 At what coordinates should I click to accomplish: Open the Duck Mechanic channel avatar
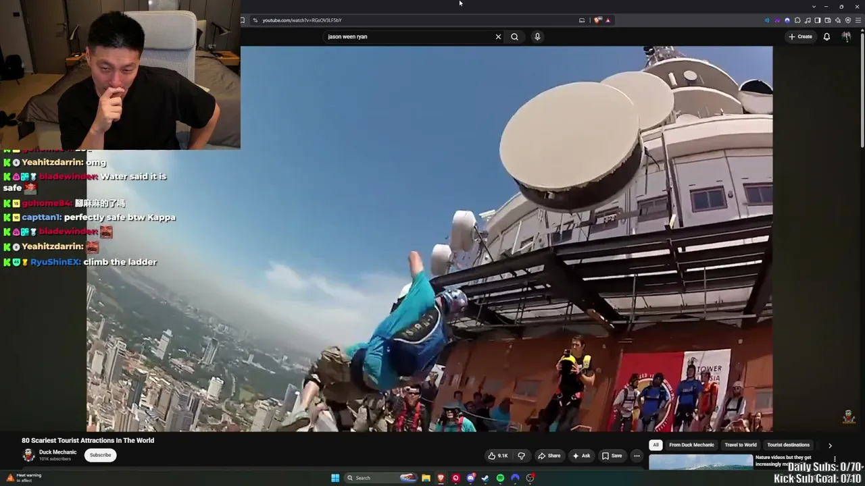coord(28,455)
